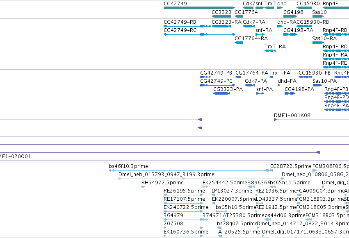Select transcript dhd-RA
Viewport: 349px width, 238px height.
(x=287, y=22)
